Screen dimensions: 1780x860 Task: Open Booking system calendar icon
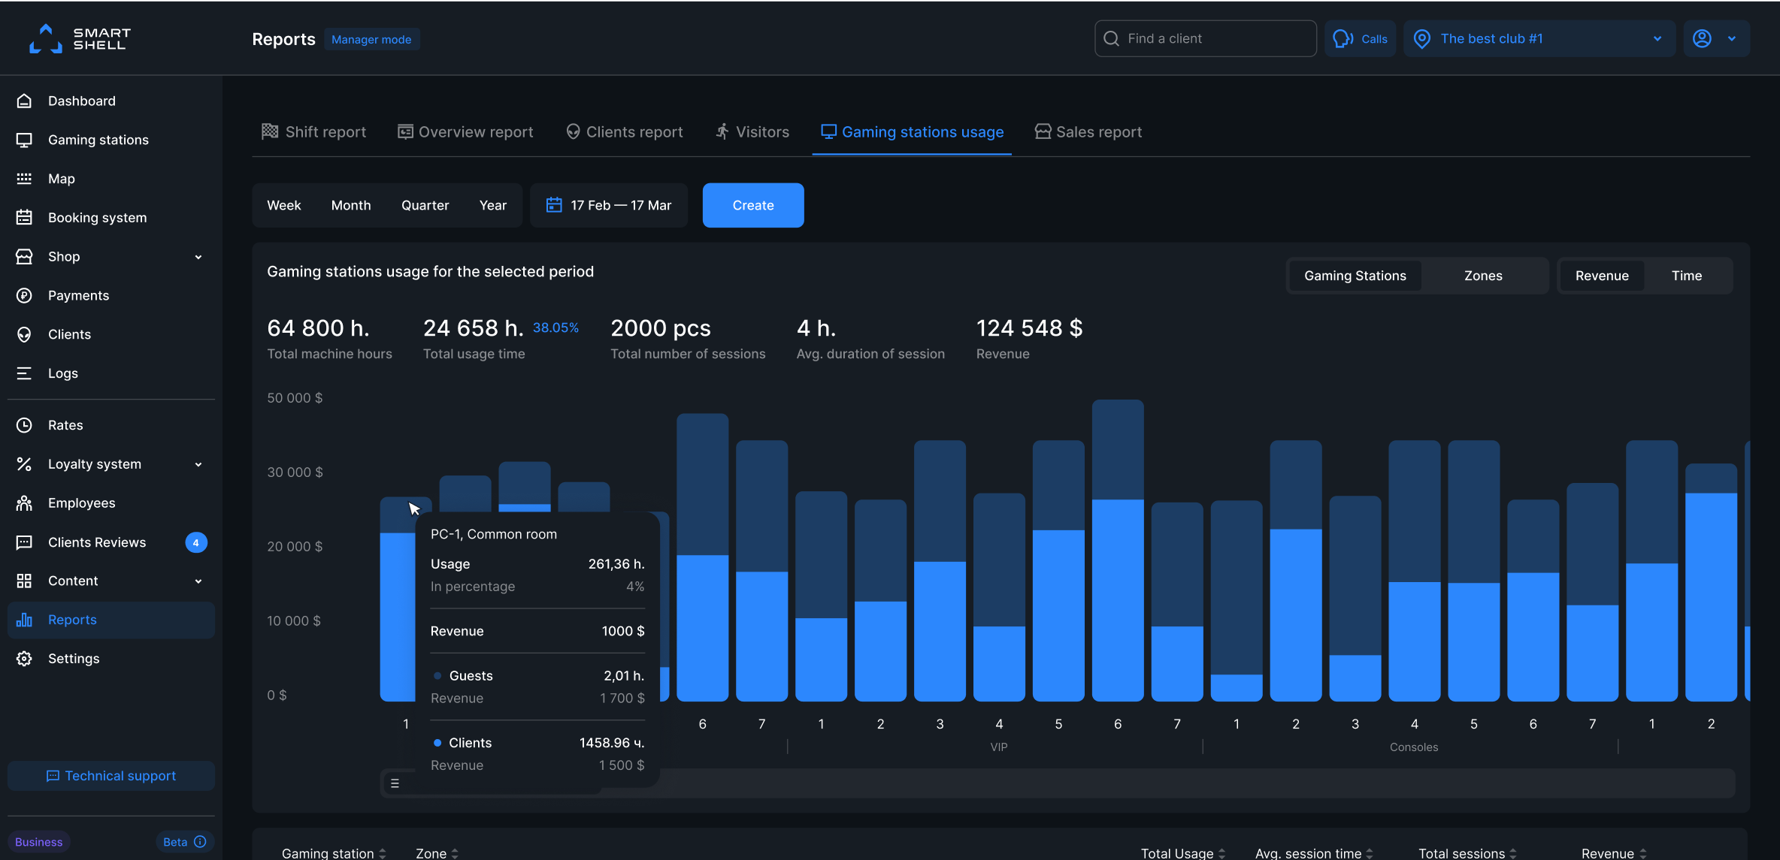click(x=24, y=218)
